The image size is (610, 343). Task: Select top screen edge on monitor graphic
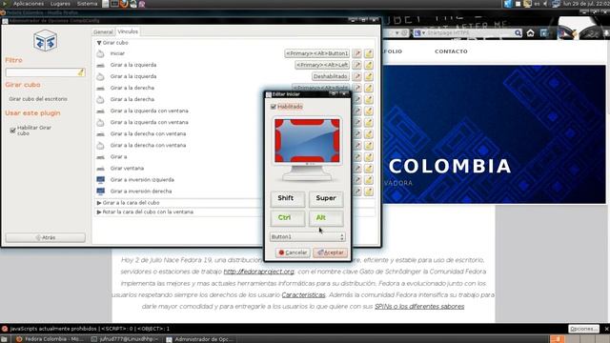(307, 122)
